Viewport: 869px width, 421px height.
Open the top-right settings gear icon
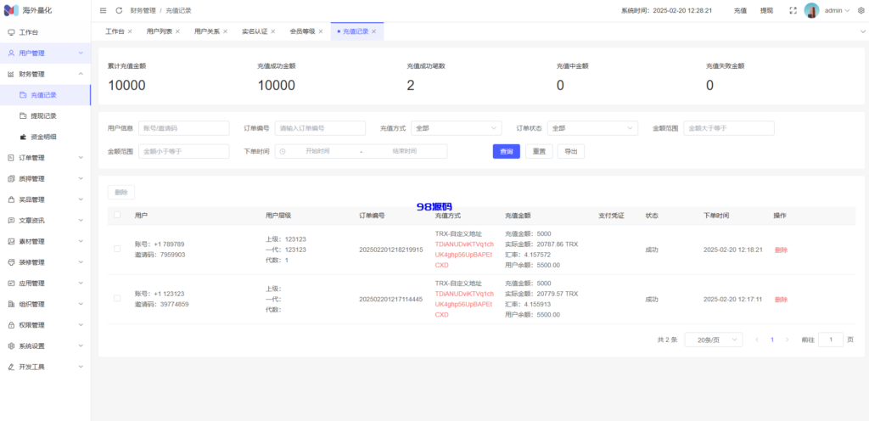(861, 10)
